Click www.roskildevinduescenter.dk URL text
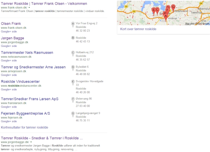The height and width of the screenshot is (152, 210). coord(21,86)
